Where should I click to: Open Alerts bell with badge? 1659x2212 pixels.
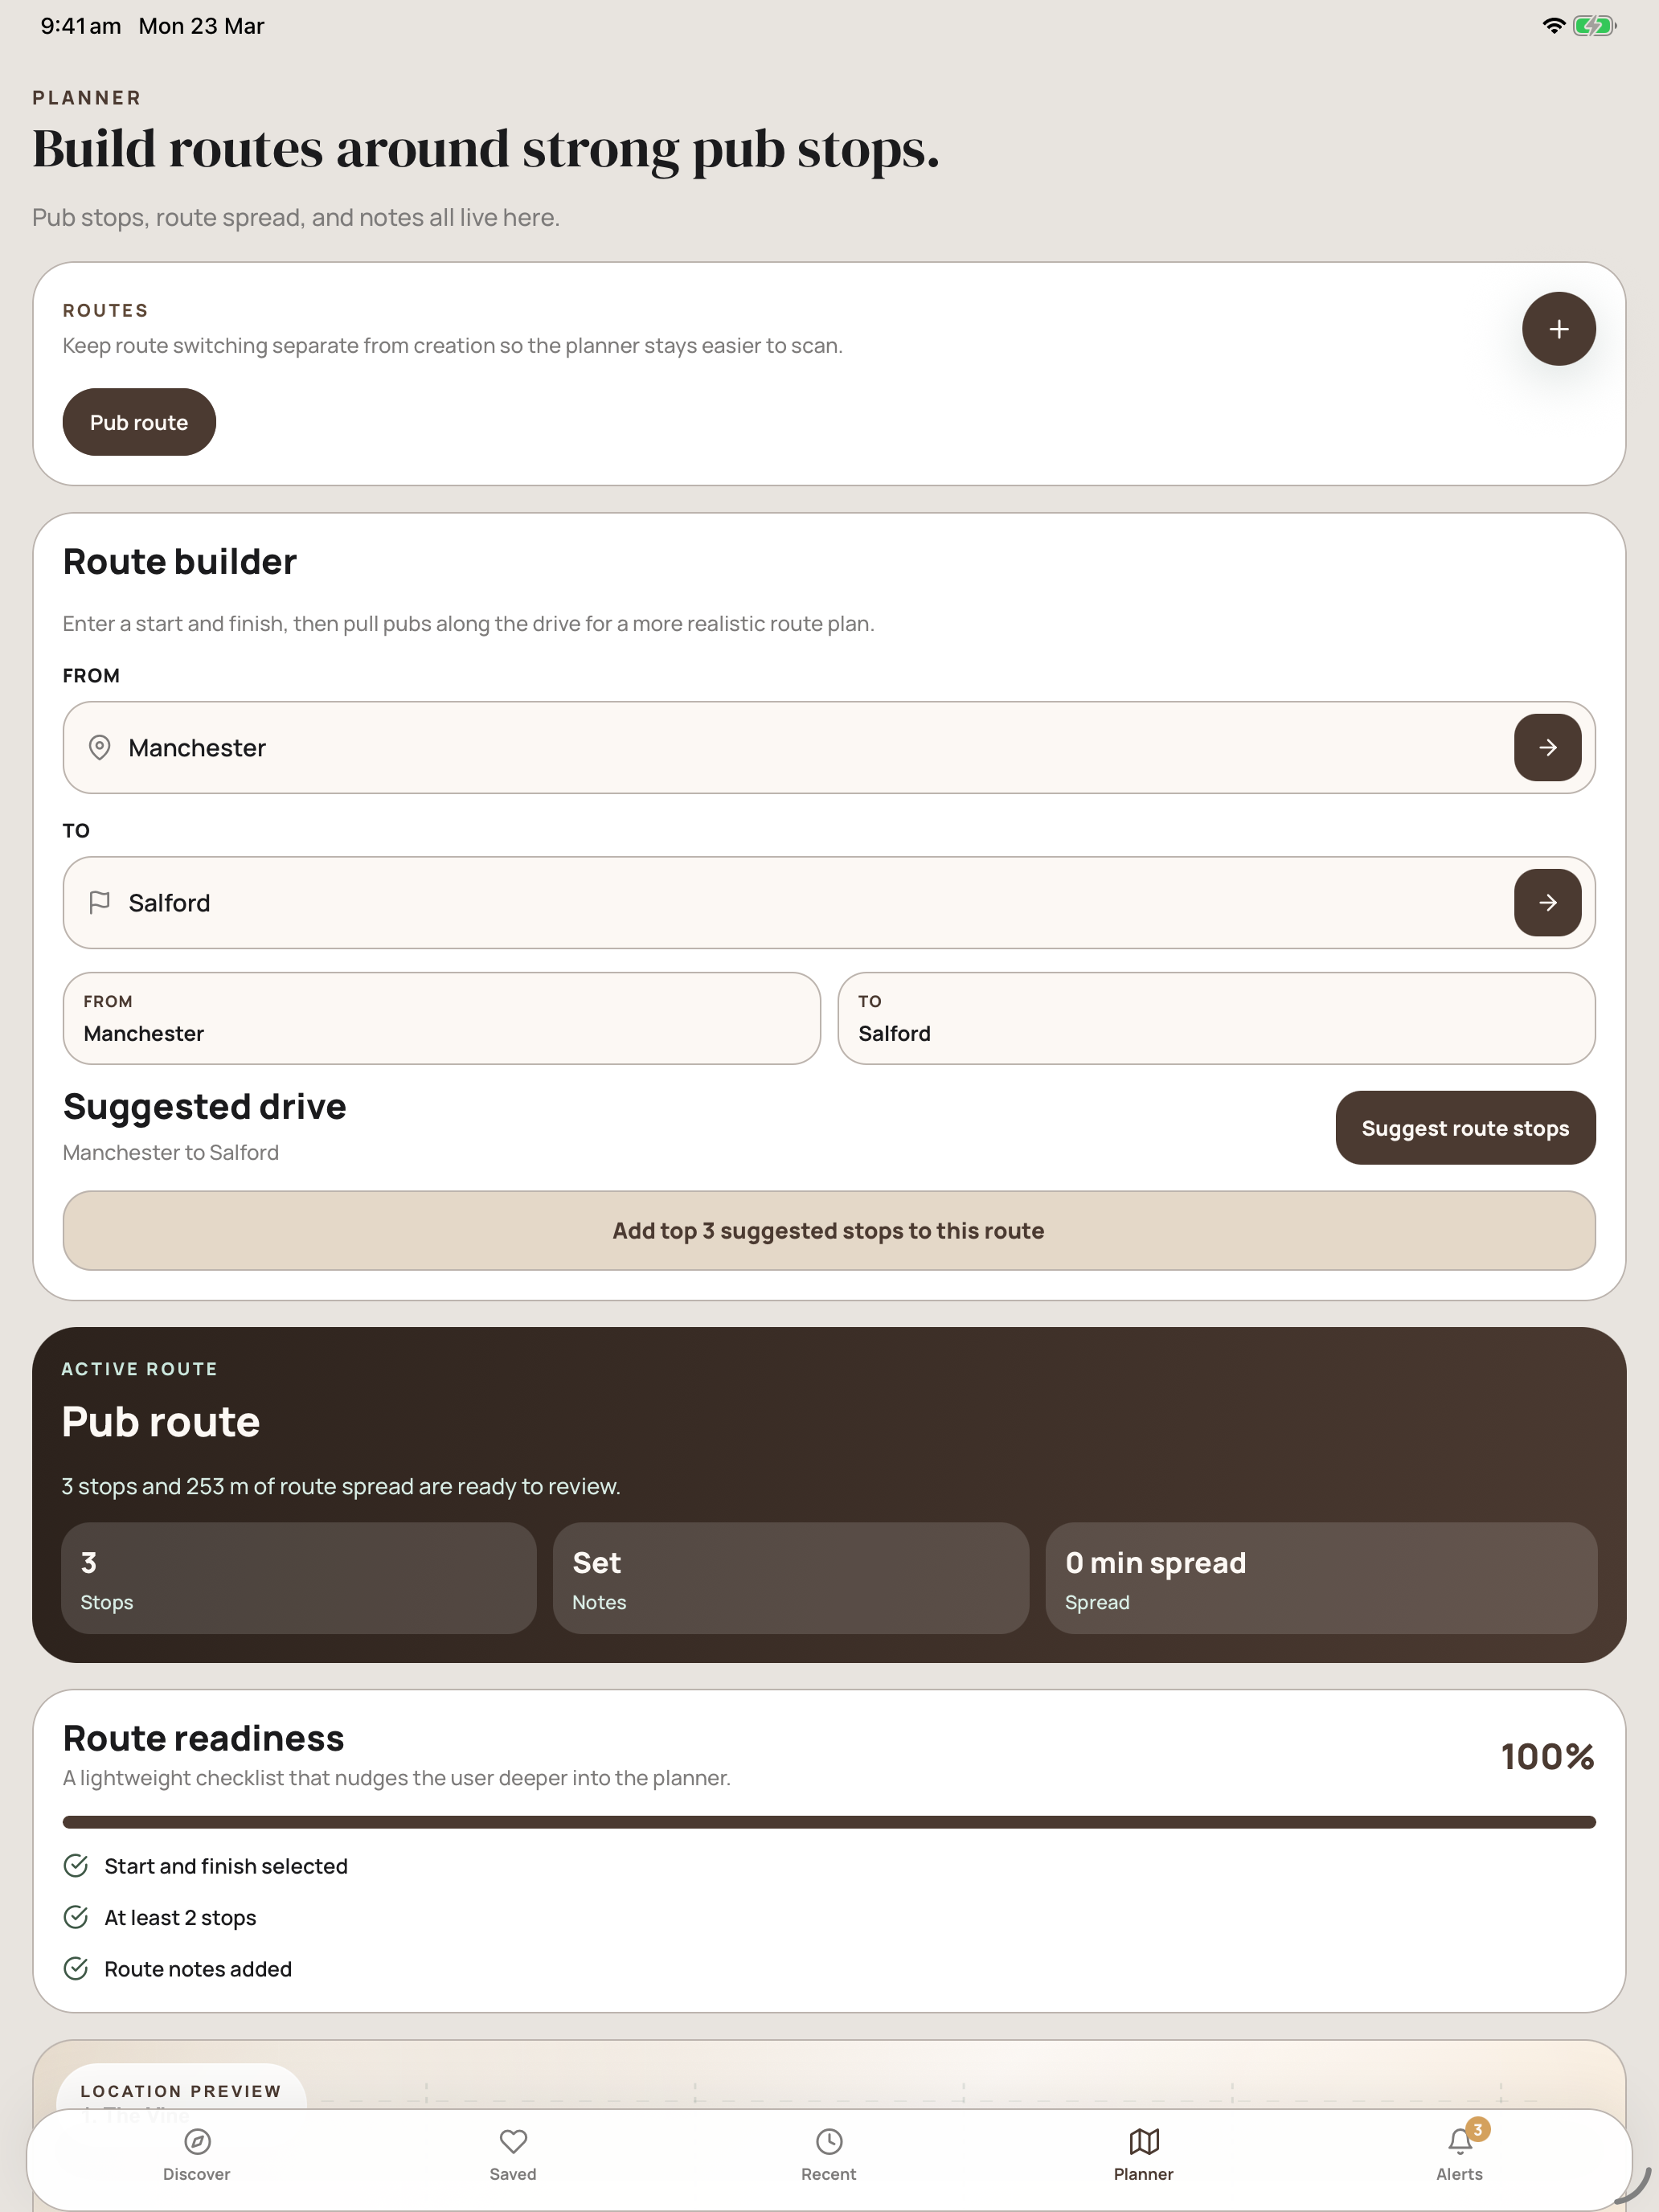click(1459, 2155)
